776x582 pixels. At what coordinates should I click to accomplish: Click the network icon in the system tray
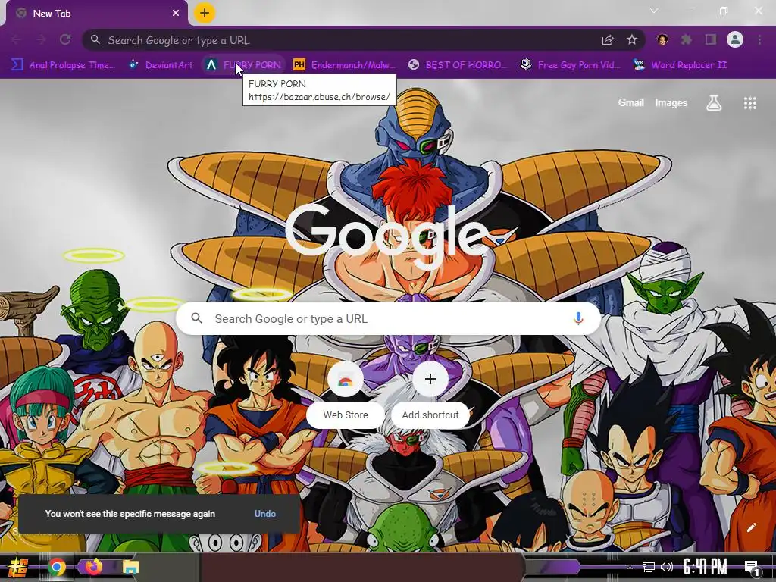649,568
